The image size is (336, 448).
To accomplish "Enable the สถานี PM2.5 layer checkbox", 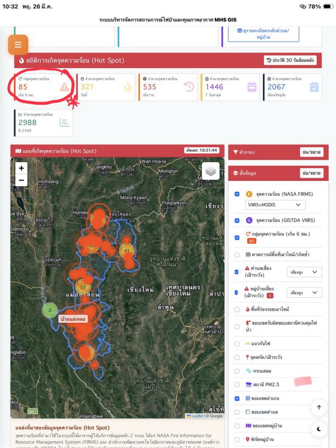I will click(x=237, y=385).
